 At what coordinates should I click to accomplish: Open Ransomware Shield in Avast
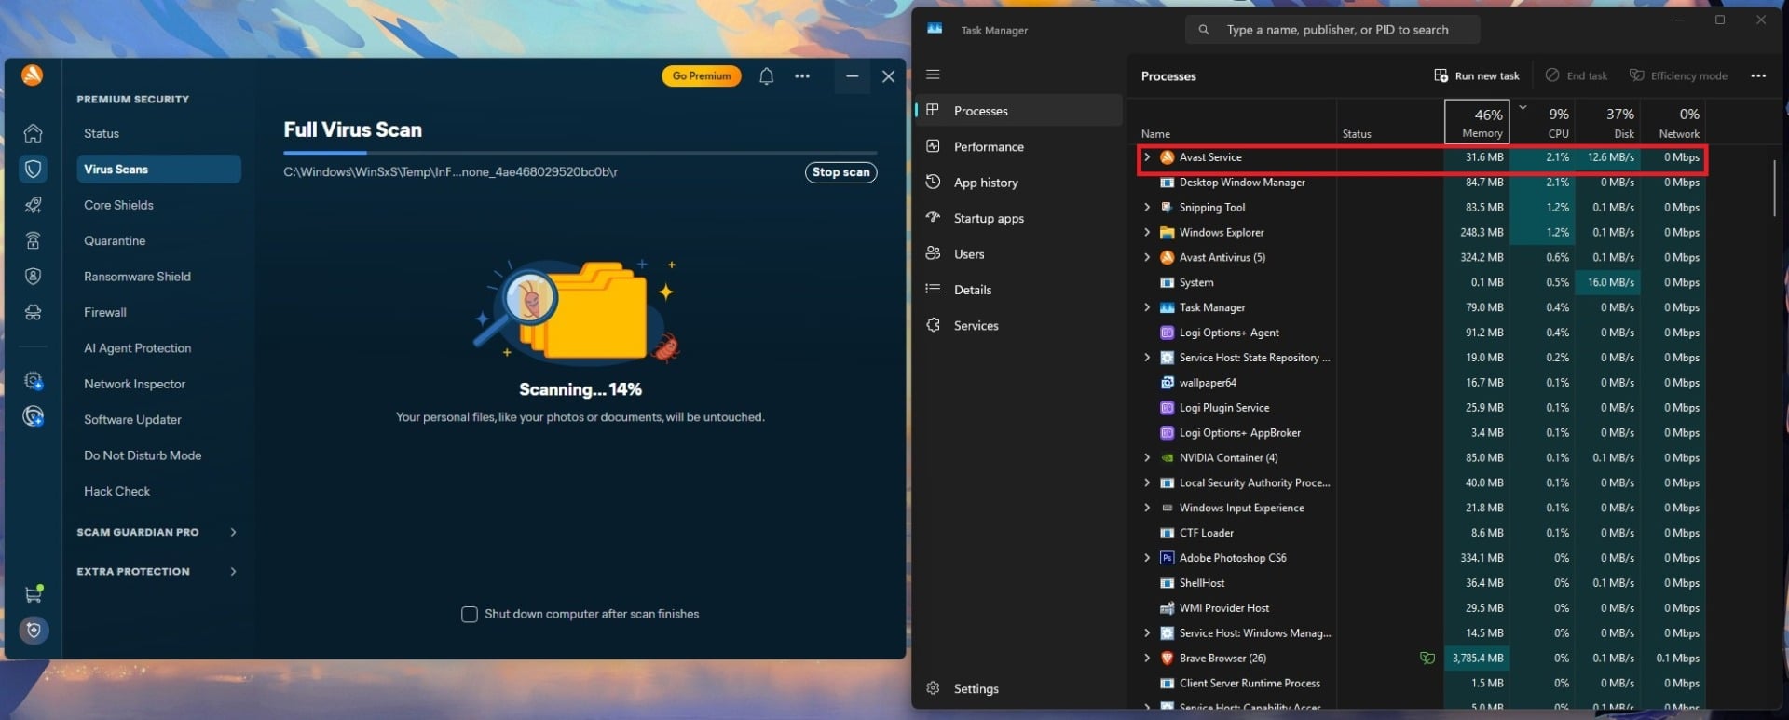pyautogui.click(x=158, y=277)
